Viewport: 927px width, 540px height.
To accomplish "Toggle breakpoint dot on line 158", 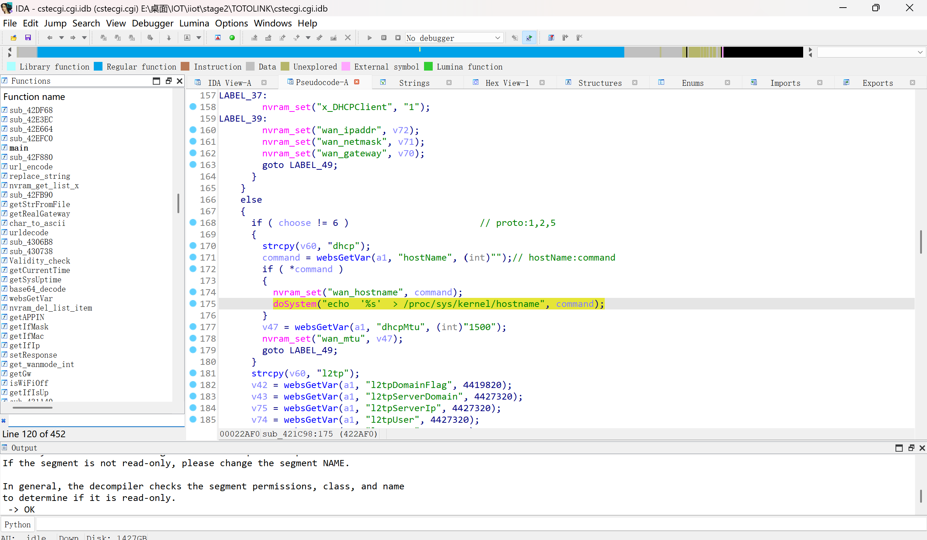I will point(193,106).
